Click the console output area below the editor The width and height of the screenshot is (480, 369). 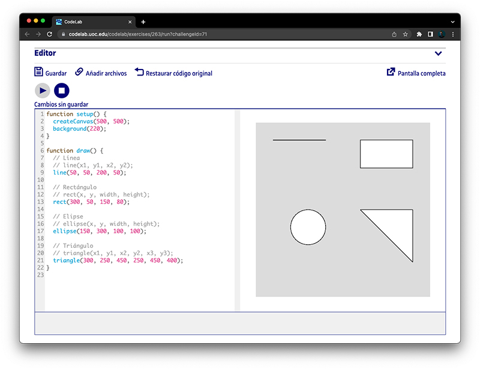coord(240,323)
